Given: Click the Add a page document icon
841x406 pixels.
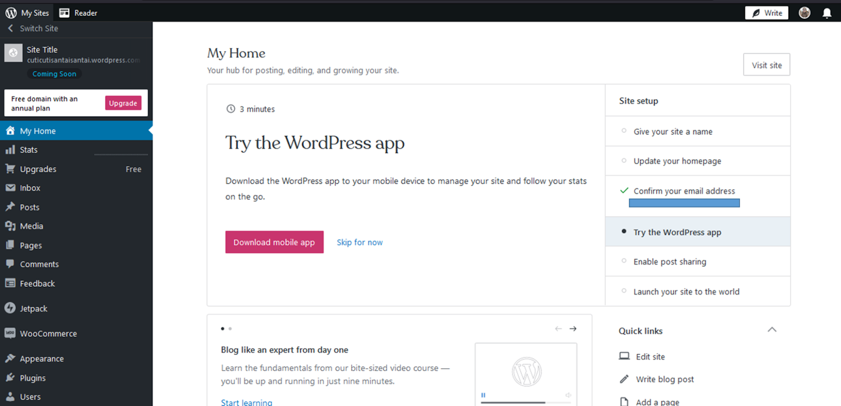Looking at the screenshot, I should (624, 402).
